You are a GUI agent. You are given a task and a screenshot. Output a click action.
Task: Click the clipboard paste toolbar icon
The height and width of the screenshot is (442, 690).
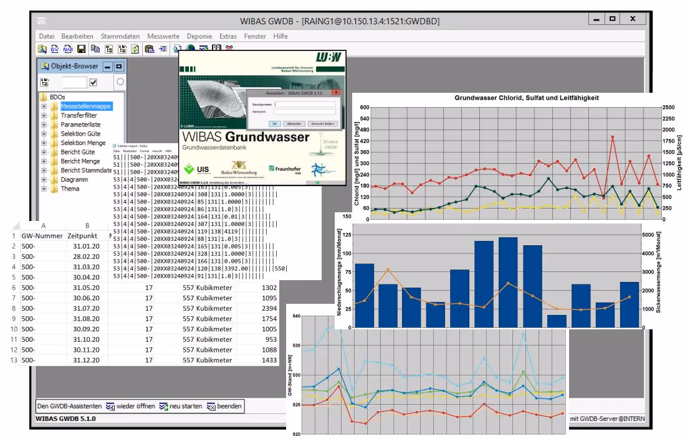[x=149, y=49]
